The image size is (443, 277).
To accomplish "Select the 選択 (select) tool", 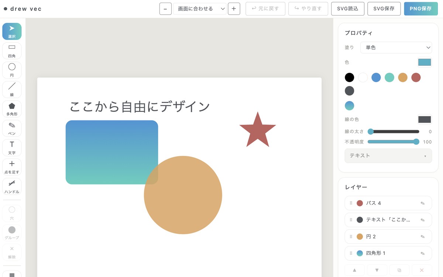I will point(12,31).
